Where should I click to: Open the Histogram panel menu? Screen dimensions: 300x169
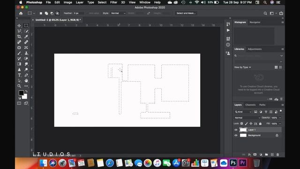[283, 22]
